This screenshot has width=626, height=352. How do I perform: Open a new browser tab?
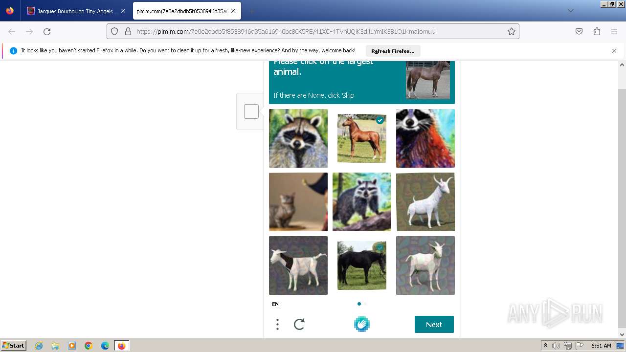pos(251,11)
